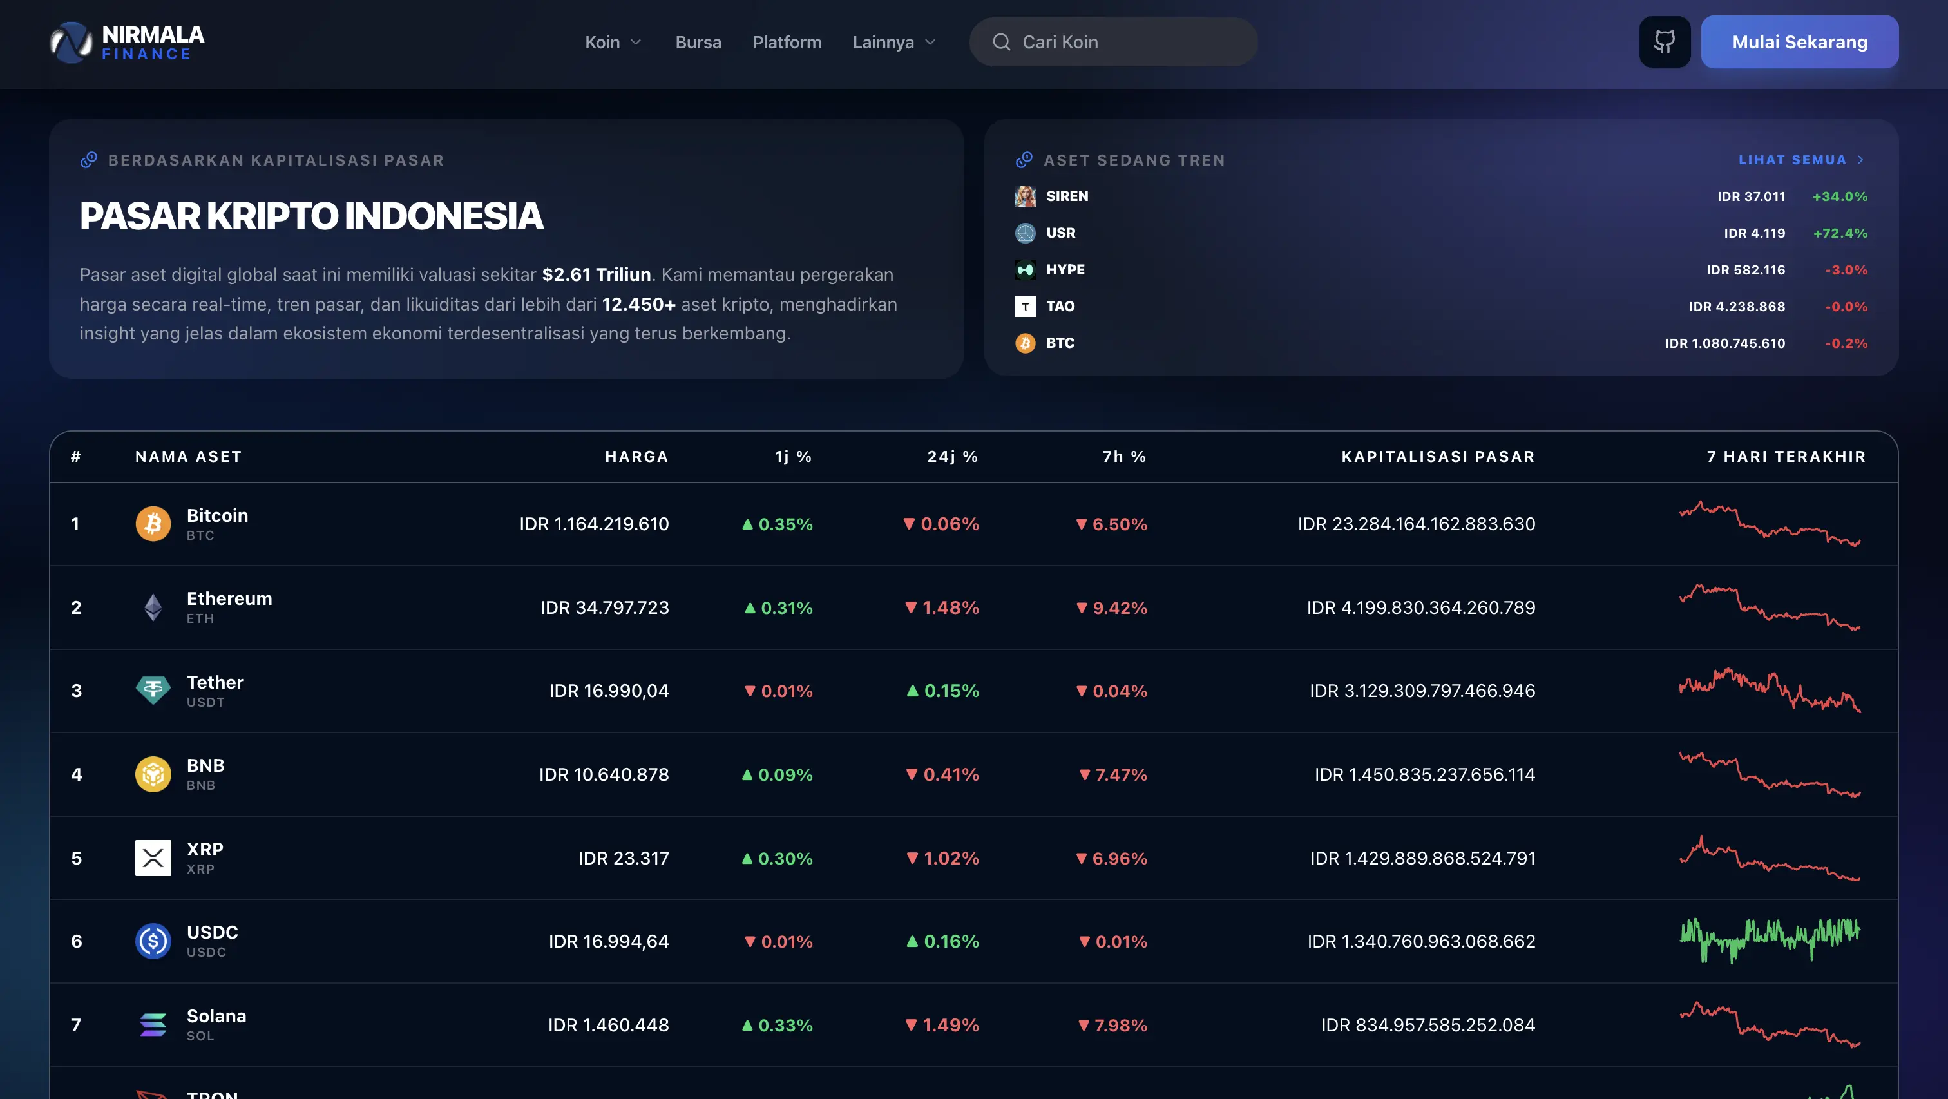Click the BTC trending icon
Viewport: 1948px width, 1099px height.
(x=1026, y=343)
